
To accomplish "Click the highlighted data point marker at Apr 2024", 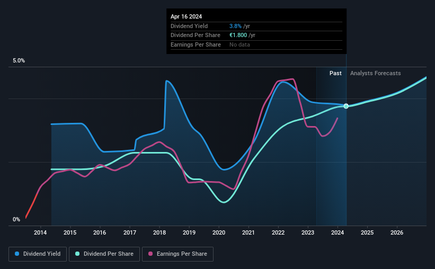I will (346, 106).
